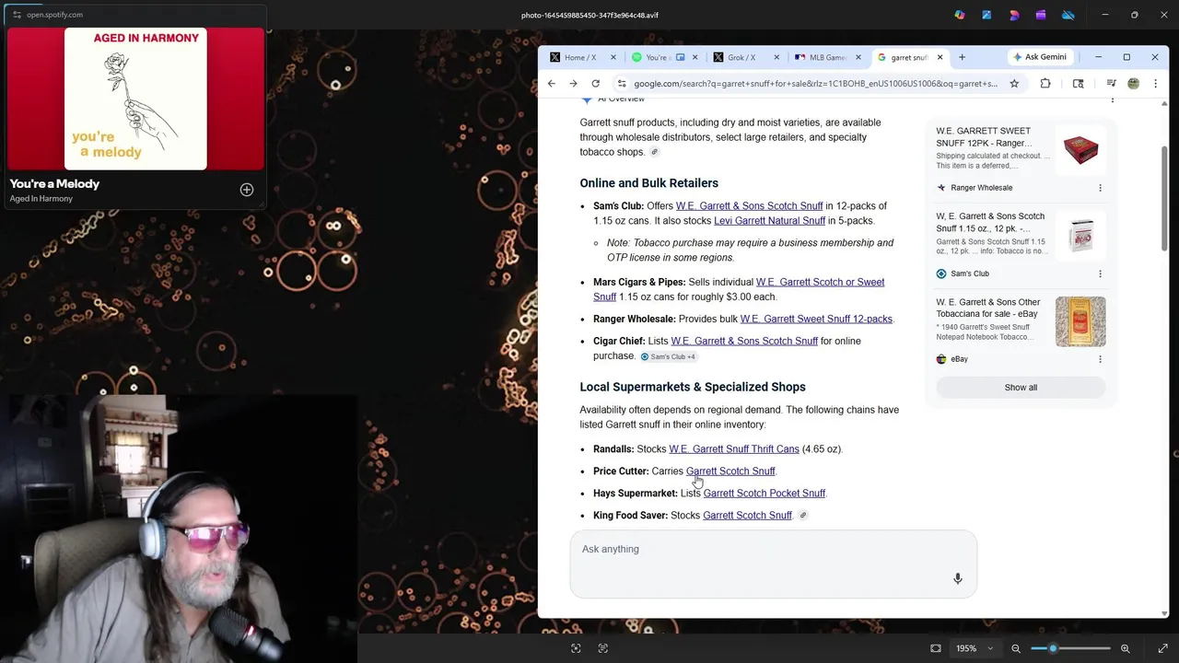Close the MLB Game tab

(858, 57)
